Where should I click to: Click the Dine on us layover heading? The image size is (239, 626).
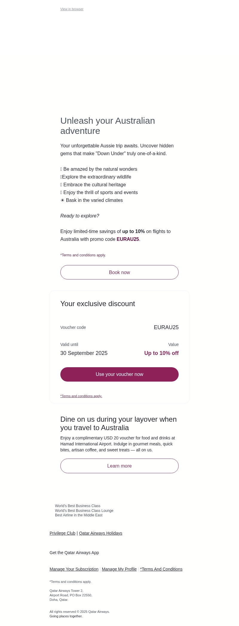118,424
